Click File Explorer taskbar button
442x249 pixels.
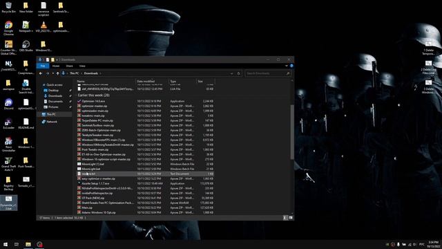pos(28,244)
